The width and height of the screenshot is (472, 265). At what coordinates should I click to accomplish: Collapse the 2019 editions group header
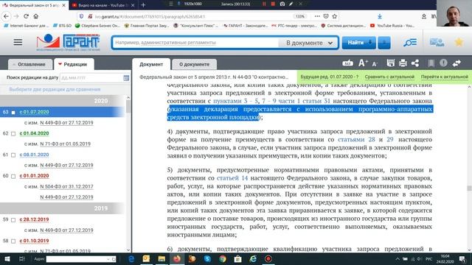pos(62,208)
